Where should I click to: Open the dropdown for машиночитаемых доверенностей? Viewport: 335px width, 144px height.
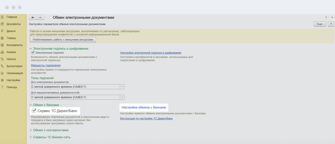122,97
